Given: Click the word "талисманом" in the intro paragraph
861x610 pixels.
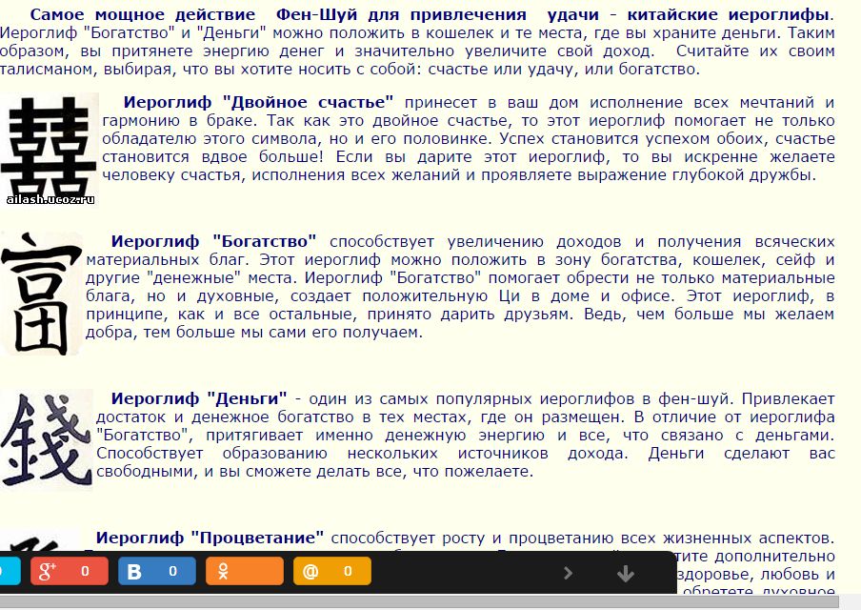Looking at the screenshot, I should click(x=41, y=69).
